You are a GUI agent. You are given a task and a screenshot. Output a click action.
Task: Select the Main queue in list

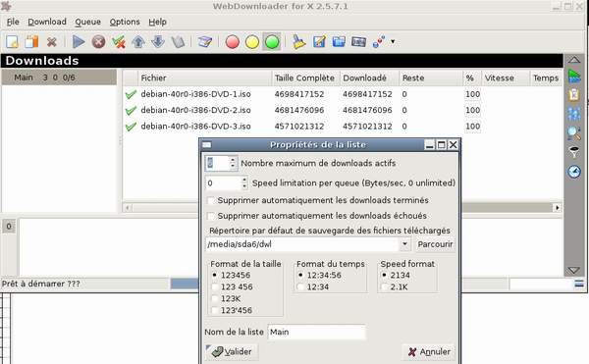[59, 78]
